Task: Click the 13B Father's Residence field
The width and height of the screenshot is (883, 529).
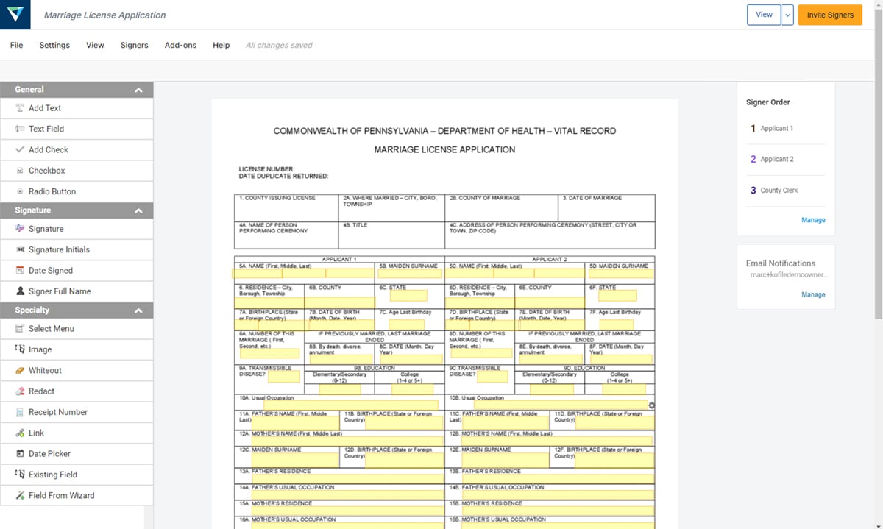Action: pyautogui.click(x=558, y=478)
